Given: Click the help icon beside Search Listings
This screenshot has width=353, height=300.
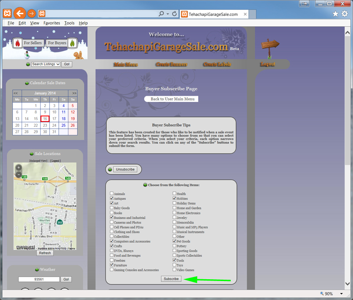Looking at the screenshot, I should 28,64.
